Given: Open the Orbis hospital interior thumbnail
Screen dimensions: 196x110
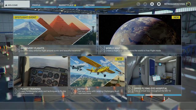Looking at the screenshot, I should (154, 71).
